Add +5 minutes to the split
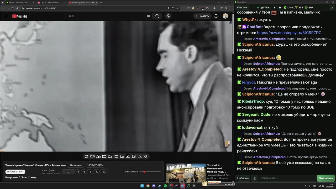Image resolution: width=336 pixels, height=189 pixels. [x=90, y=172]
